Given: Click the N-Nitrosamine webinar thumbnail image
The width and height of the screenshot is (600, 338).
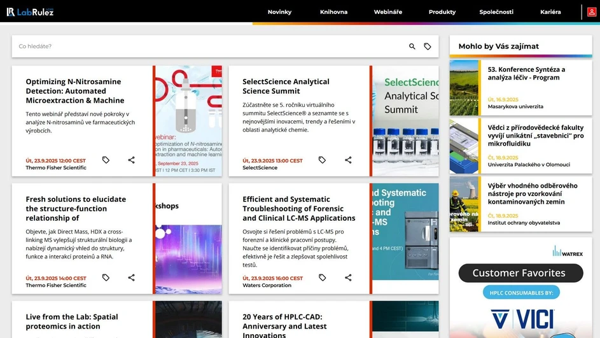Looking at the screenshot, I should point(188,121).
